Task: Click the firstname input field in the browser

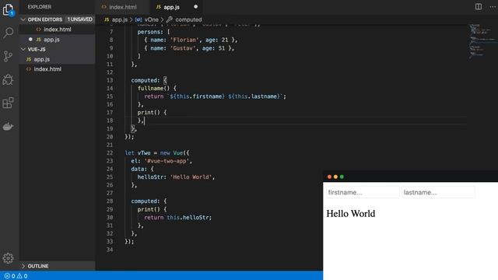Action: click(x=363, y=192)
